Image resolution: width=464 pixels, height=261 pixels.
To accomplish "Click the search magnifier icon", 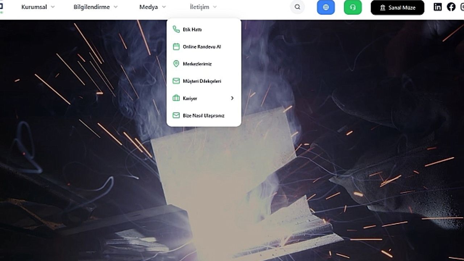I will [297, 7].
